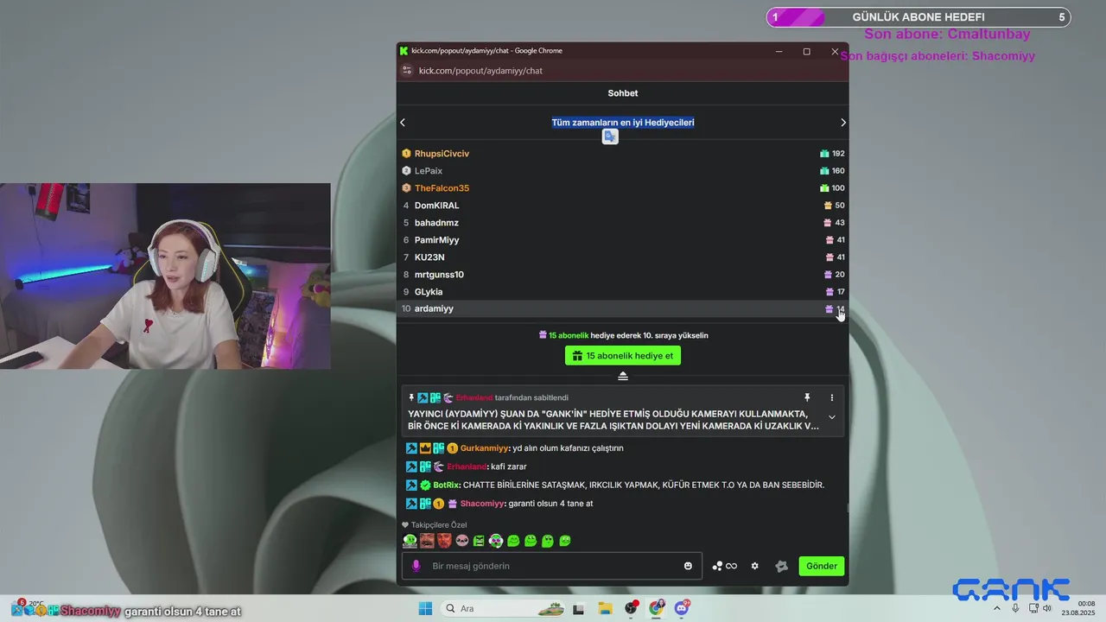The height and width of the screenshot is (622, 1106).
Task: Click the Sohbet header title
Action: coord(623,93)
